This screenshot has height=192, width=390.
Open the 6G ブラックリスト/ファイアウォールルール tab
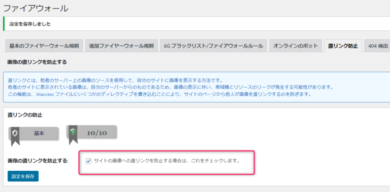[x=213, y=46]
